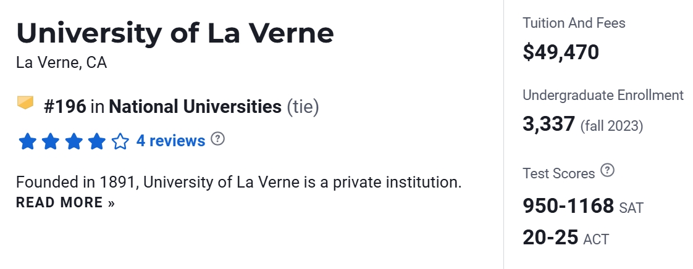Open the Test Scores help icon
This screenshot has width=693, height=269.
pos(608,171)
